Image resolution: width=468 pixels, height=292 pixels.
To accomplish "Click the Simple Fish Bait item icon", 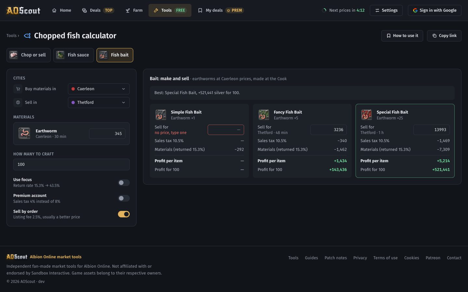I will point(161,115).
